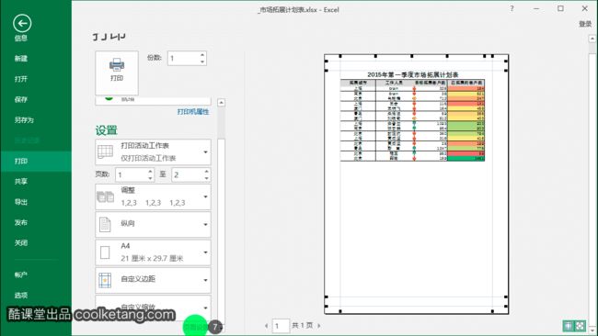
Task: Toggle zoom to page button
Action: point(581,326)
